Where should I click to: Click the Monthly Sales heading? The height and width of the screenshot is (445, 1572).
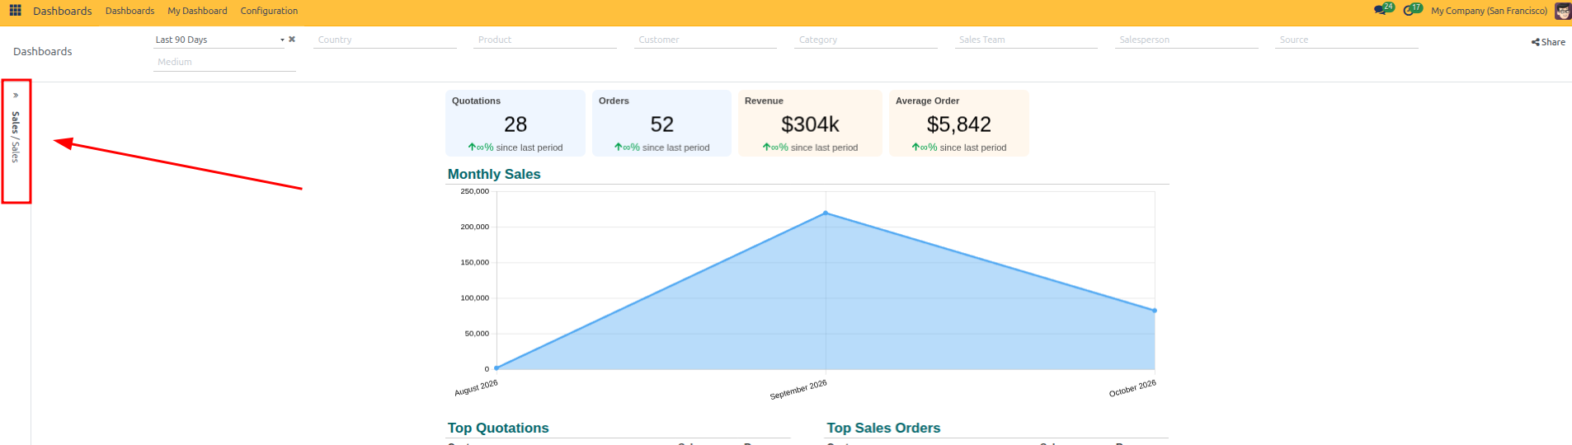click(x=494, y=174)
